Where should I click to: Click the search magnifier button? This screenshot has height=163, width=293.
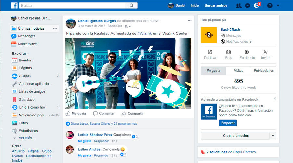click(132, 6)
